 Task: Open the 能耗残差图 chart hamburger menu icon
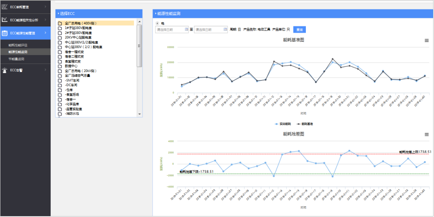[x=427, y=134]
